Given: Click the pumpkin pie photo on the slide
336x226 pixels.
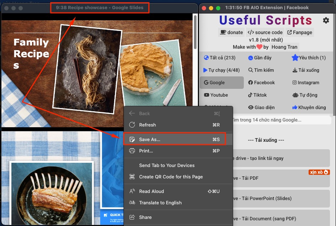Looking at the screenshot, I should pos(153,73).
